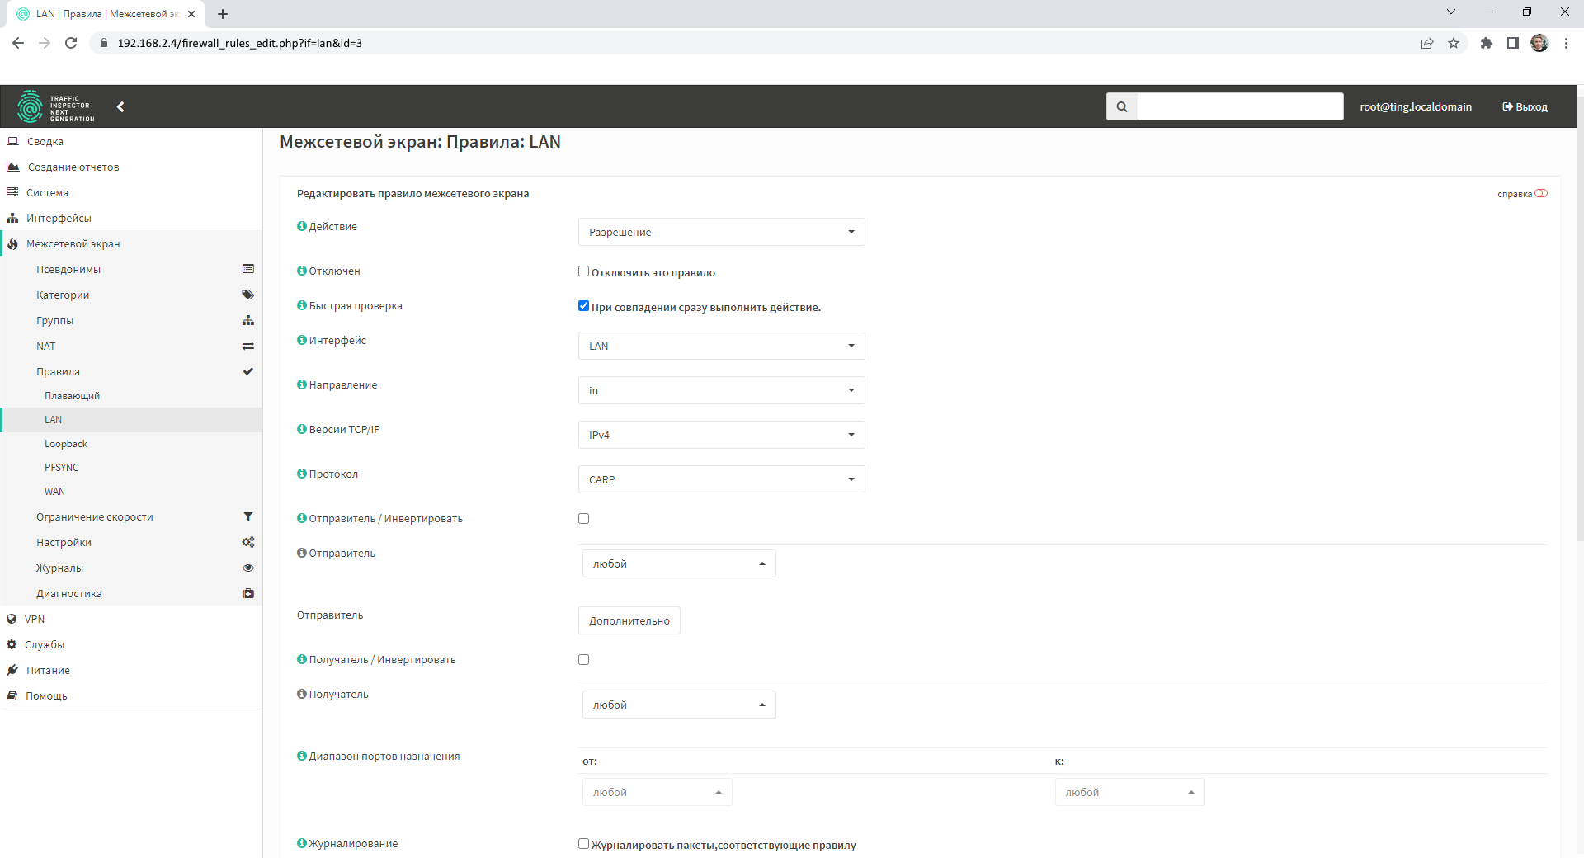This screenshot has height=858, width=1584.
Task: Collapse sidebar using the chevron arrow icon
Action: (x=120, y=106)
